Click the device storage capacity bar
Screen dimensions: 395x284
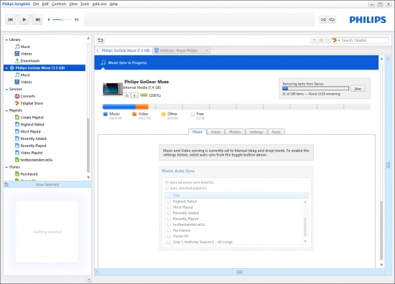(x=236, y=107)
